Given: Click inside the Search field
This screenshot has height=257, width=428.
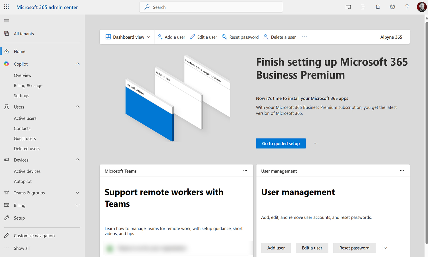Looking at the screenshot, I should coord(211,7).
